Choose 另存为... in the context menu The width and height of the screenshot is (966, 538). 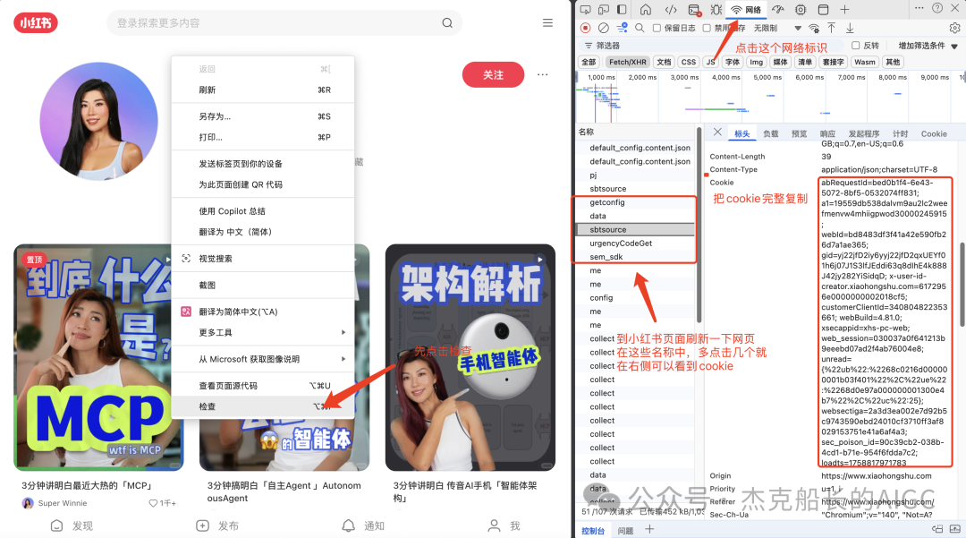pos(264,116)
